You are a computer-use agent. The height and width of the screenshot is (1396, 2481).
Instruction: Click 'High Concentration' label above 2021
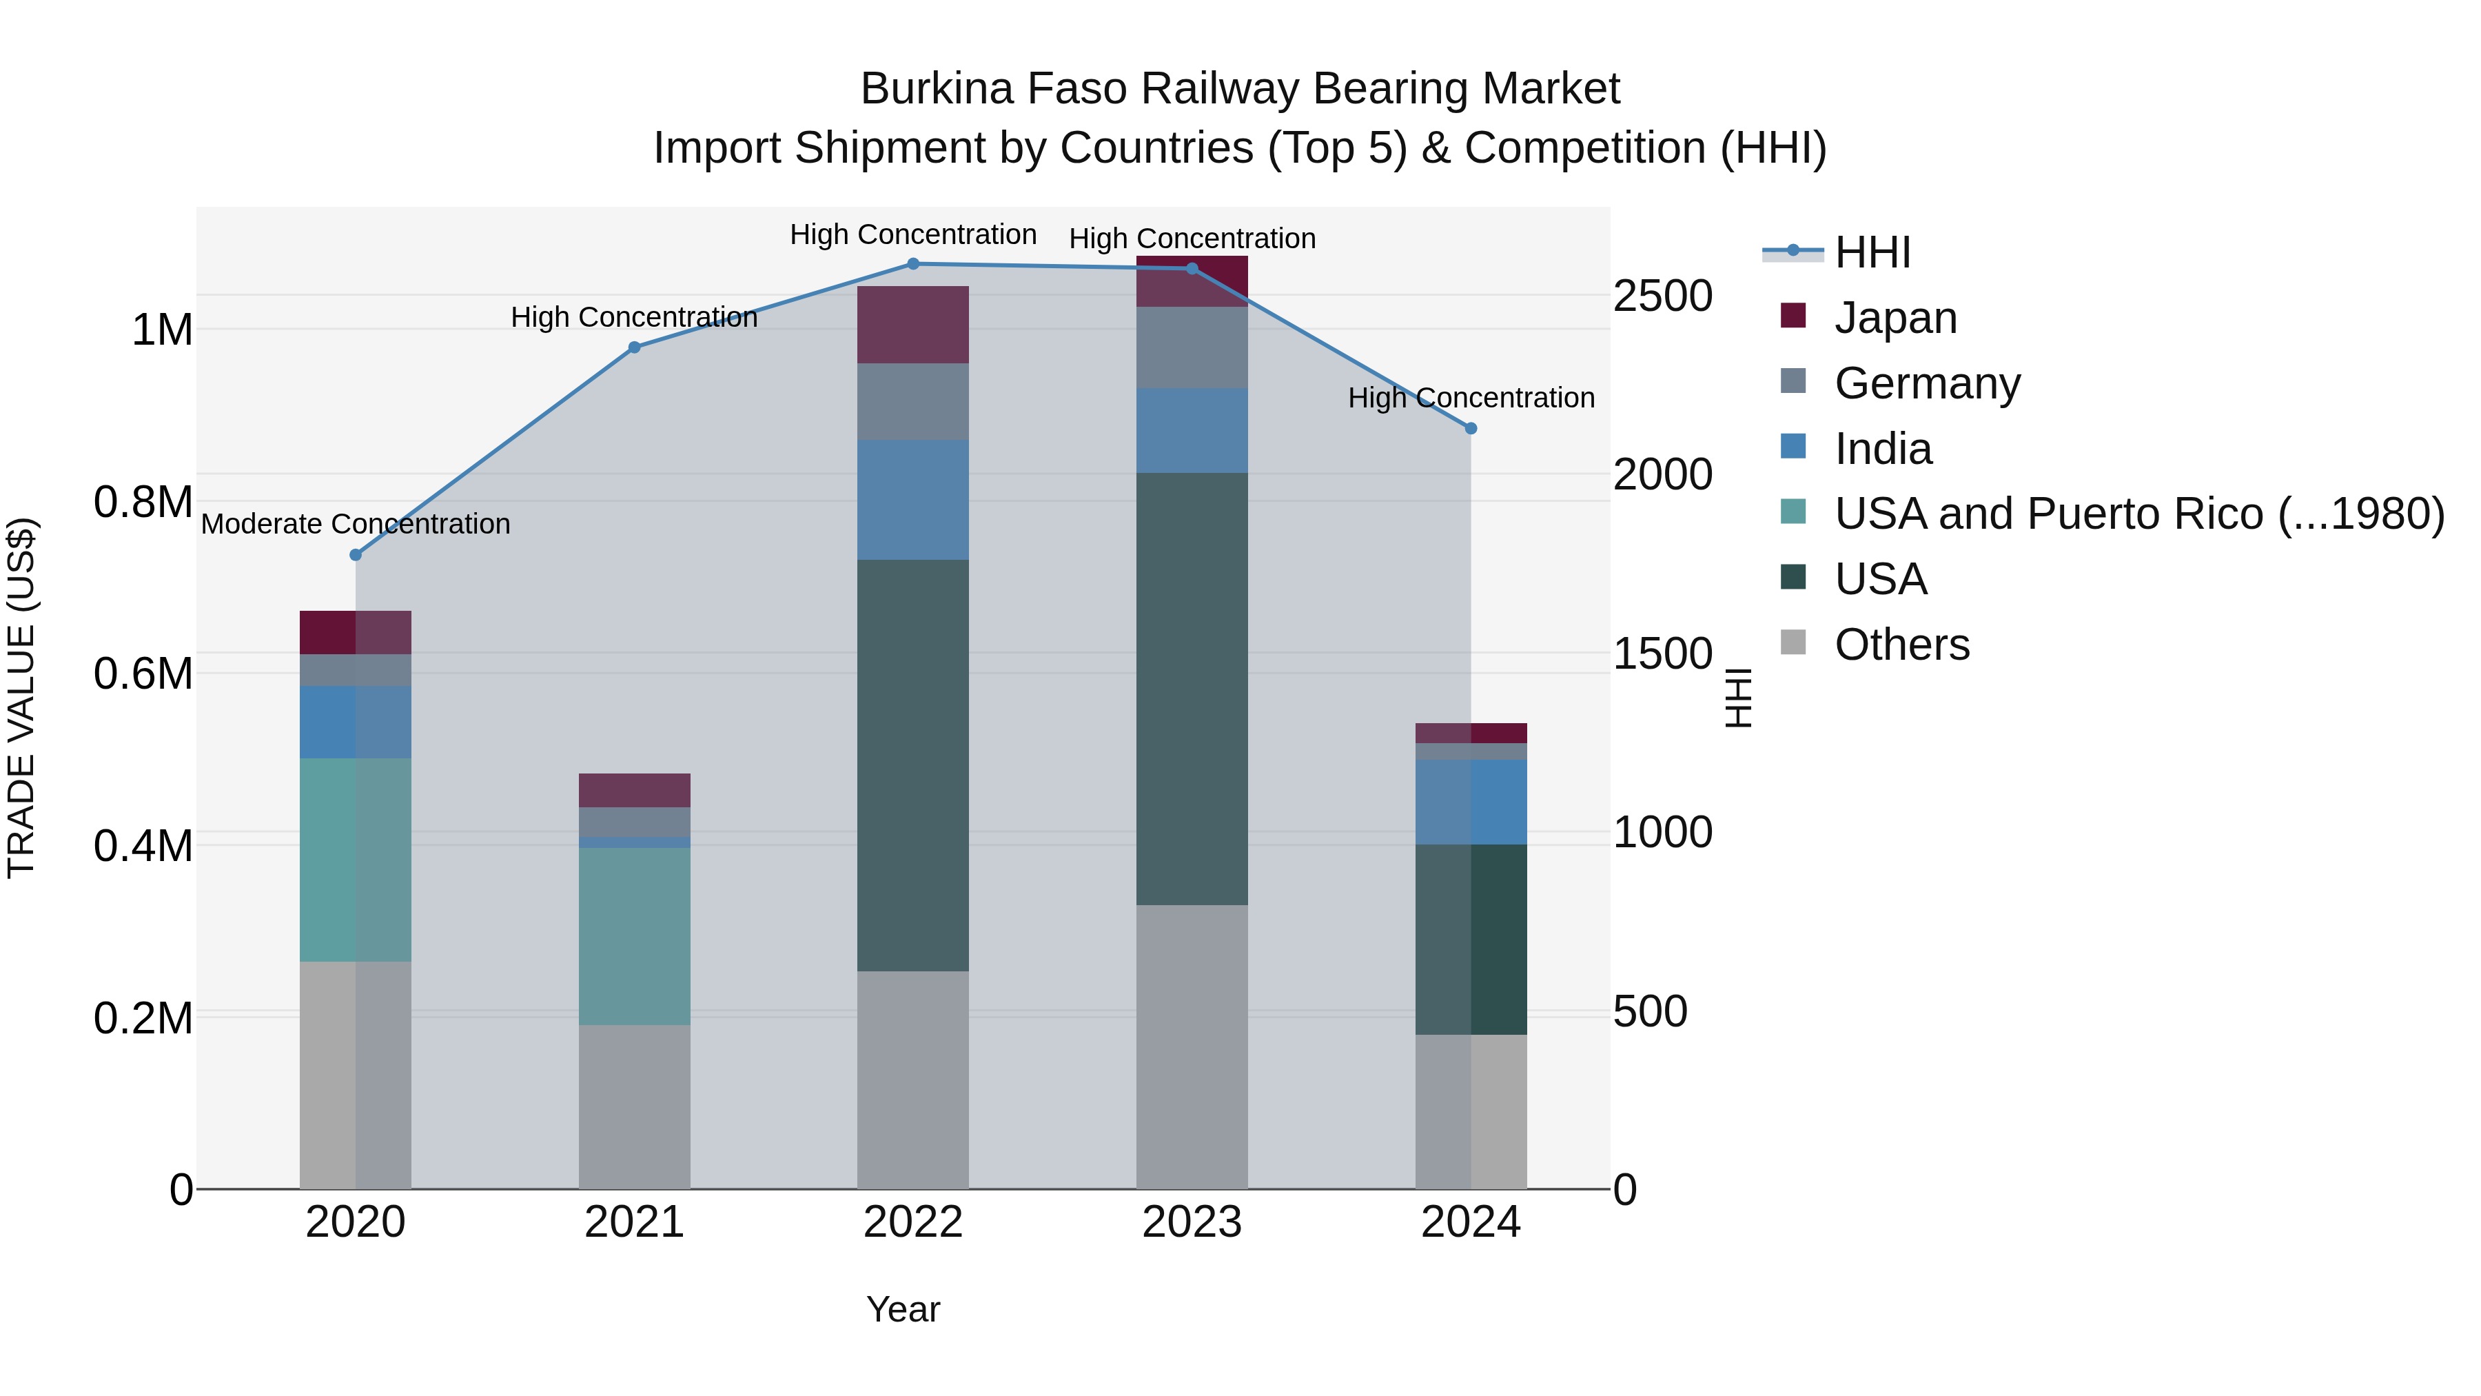tap(634, 317)
